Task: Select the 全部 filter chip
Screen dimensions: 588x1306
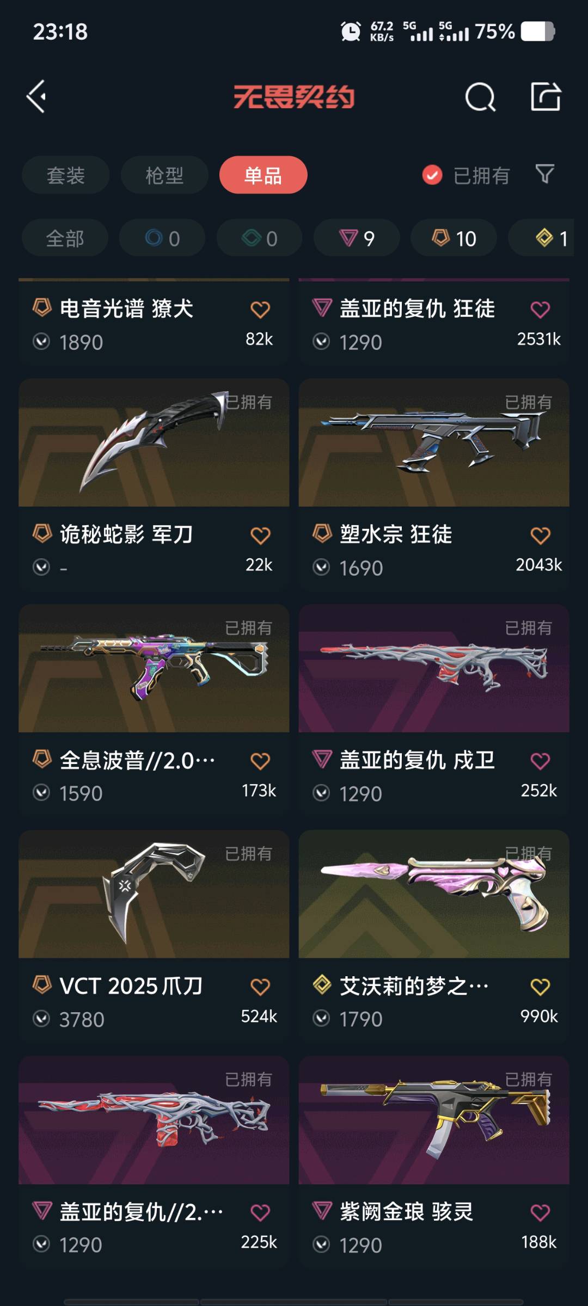Action: point(65,238)
